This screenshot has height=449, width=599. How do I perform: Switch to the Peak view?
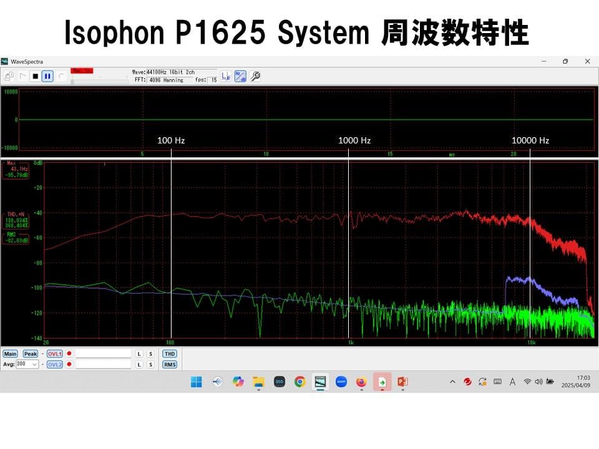pos(29,354)
